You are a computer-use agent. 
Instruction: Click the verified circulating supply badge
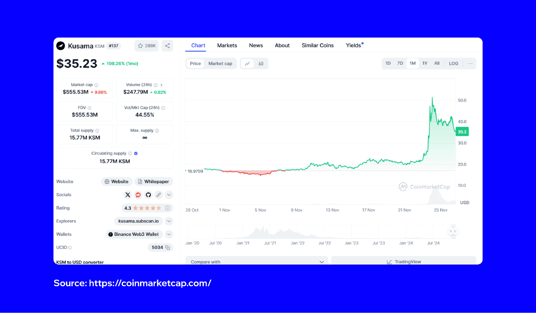136,153
